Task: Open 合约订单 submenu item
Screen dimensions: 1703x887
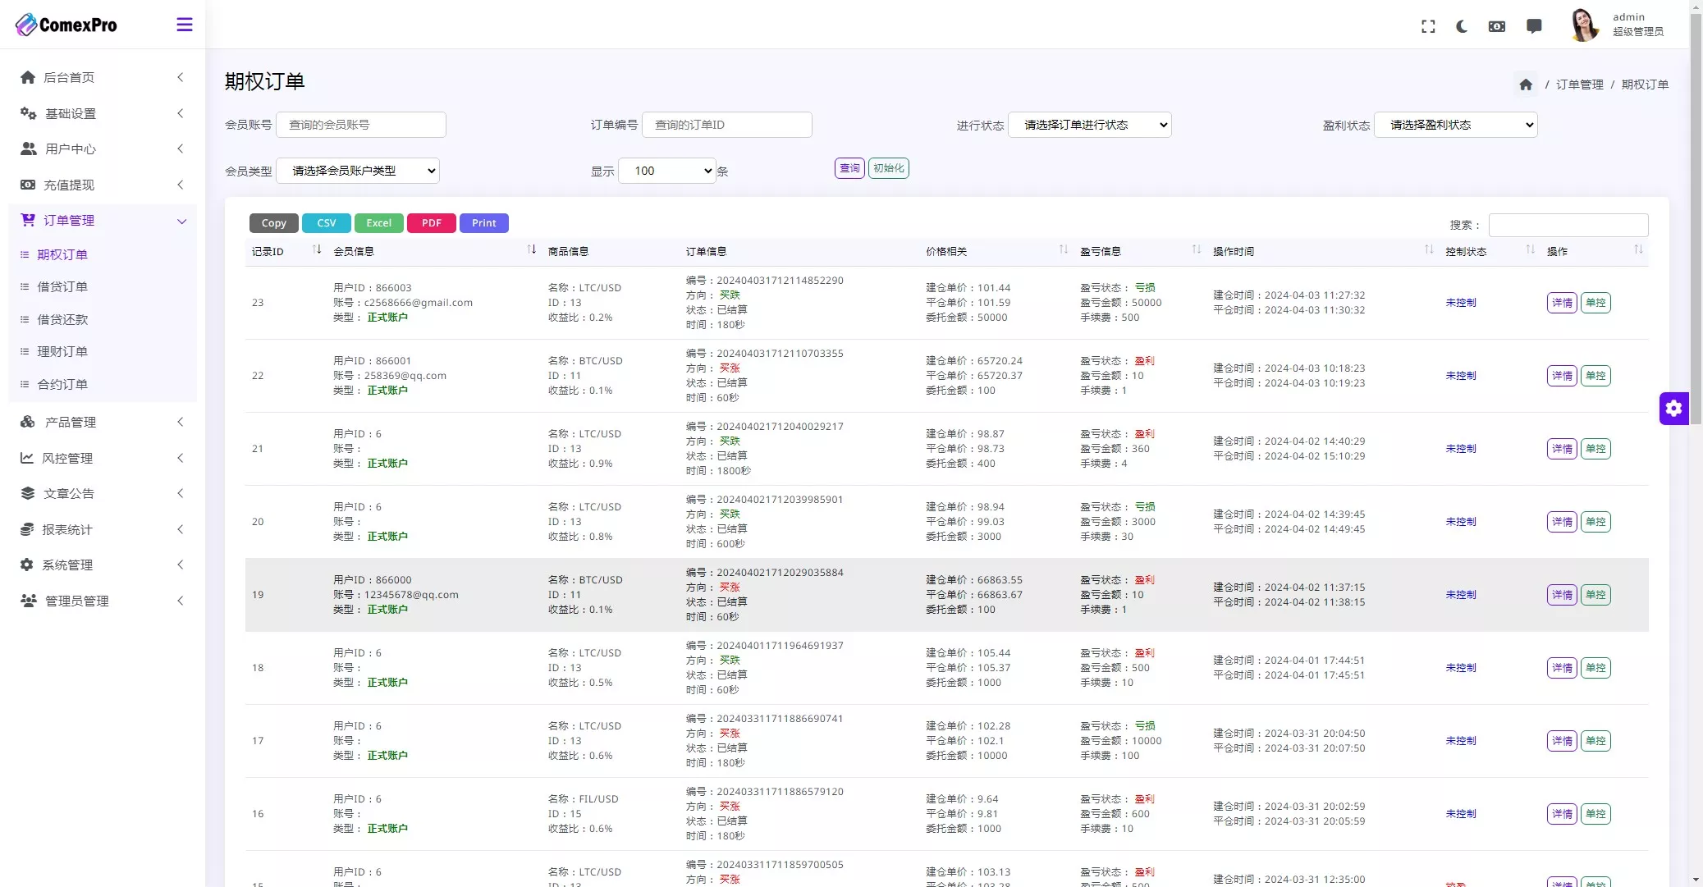Action: coord(62,384)
